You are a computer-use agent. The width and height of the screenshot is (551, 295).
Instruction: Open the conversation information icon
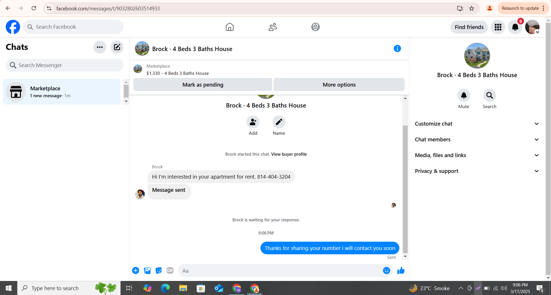click(x=397, y=48)
